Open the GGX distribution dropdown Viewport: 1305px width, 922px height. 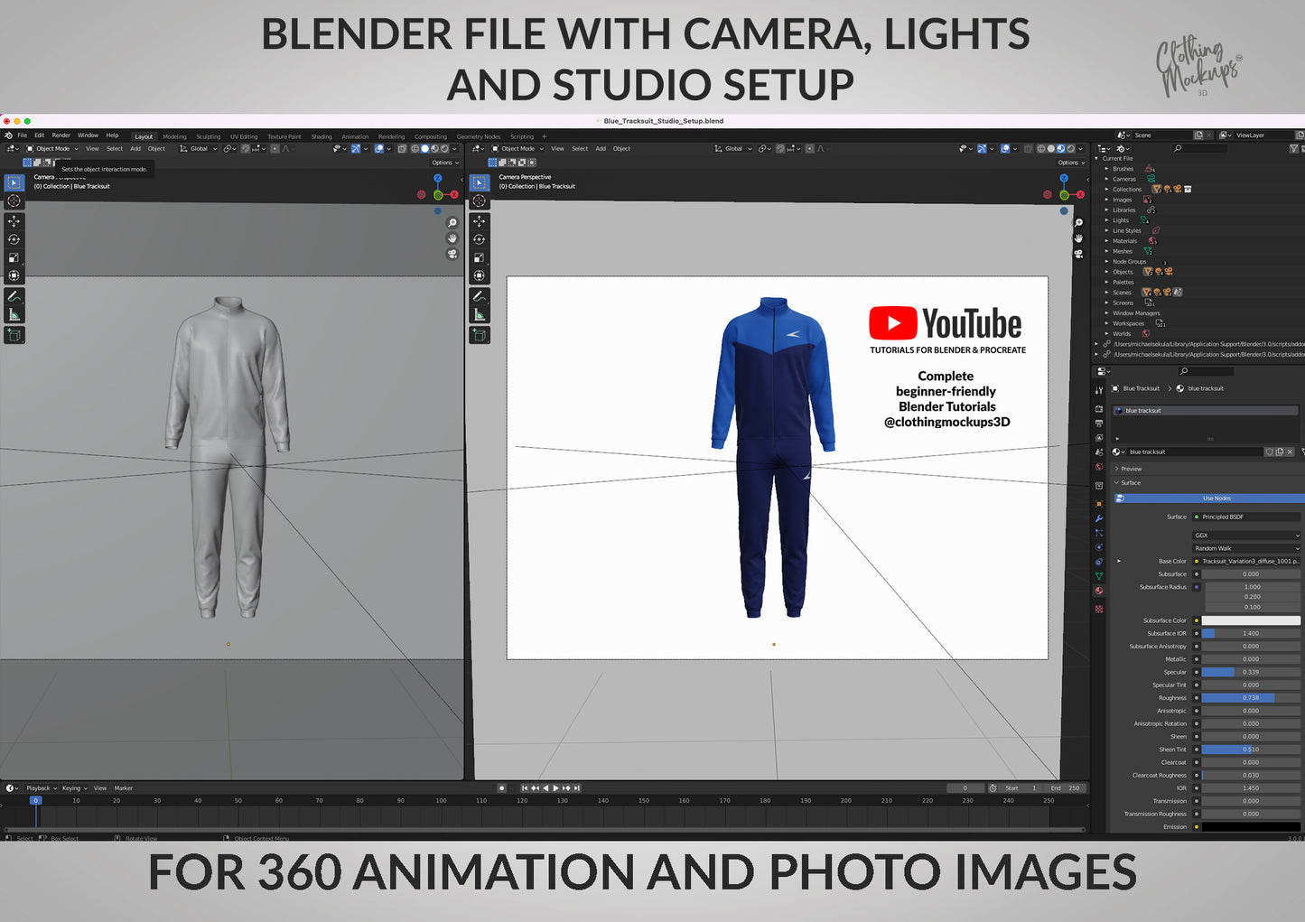[x=1246, y=536]
